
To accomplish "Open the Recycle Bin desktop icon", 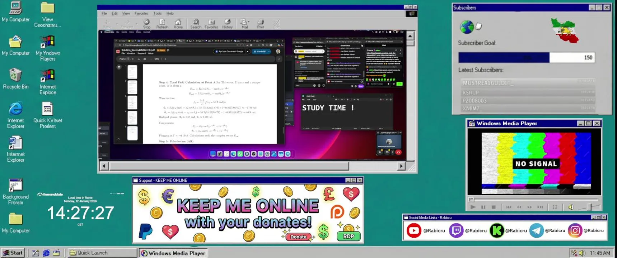I will [15, 78].
